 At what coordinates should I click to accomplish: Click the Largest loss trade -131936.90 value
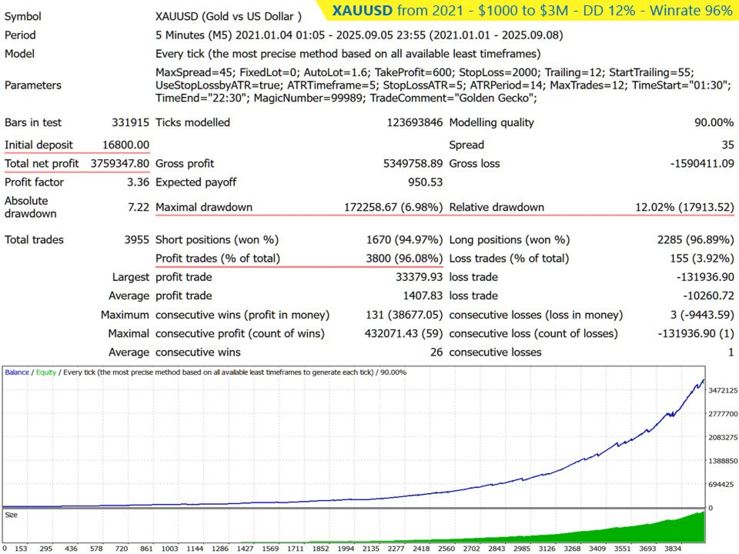[x=705, y=277]
